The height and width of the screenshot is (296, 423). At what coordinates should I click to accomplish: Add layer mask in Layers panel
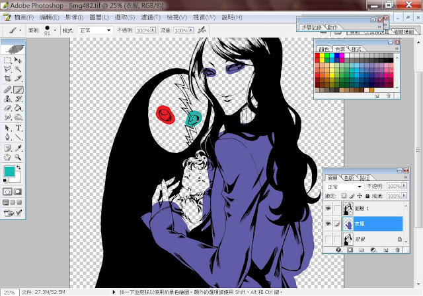[350, 250]
